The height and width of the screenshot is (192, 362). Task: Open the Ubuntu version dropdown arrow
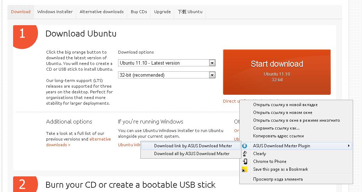[212, 63]
